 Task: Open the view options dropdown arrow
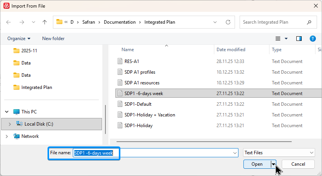[x=286, y=39]
